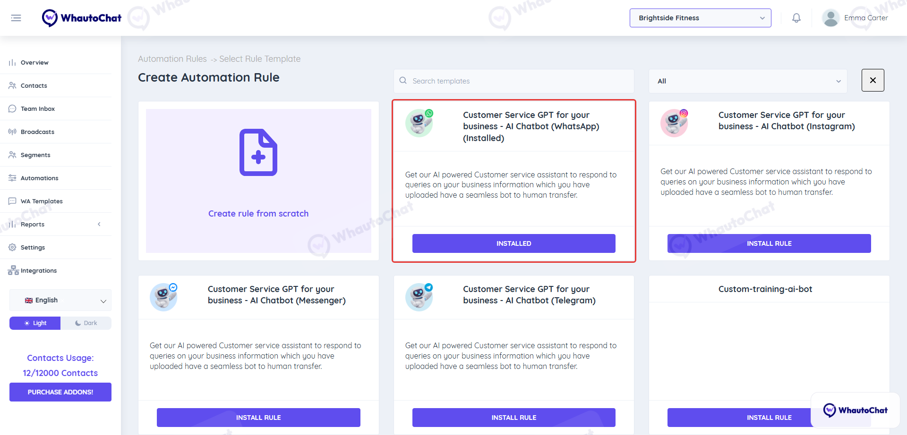Click the Broadcasts signal icon

click(x=12, y=132)
